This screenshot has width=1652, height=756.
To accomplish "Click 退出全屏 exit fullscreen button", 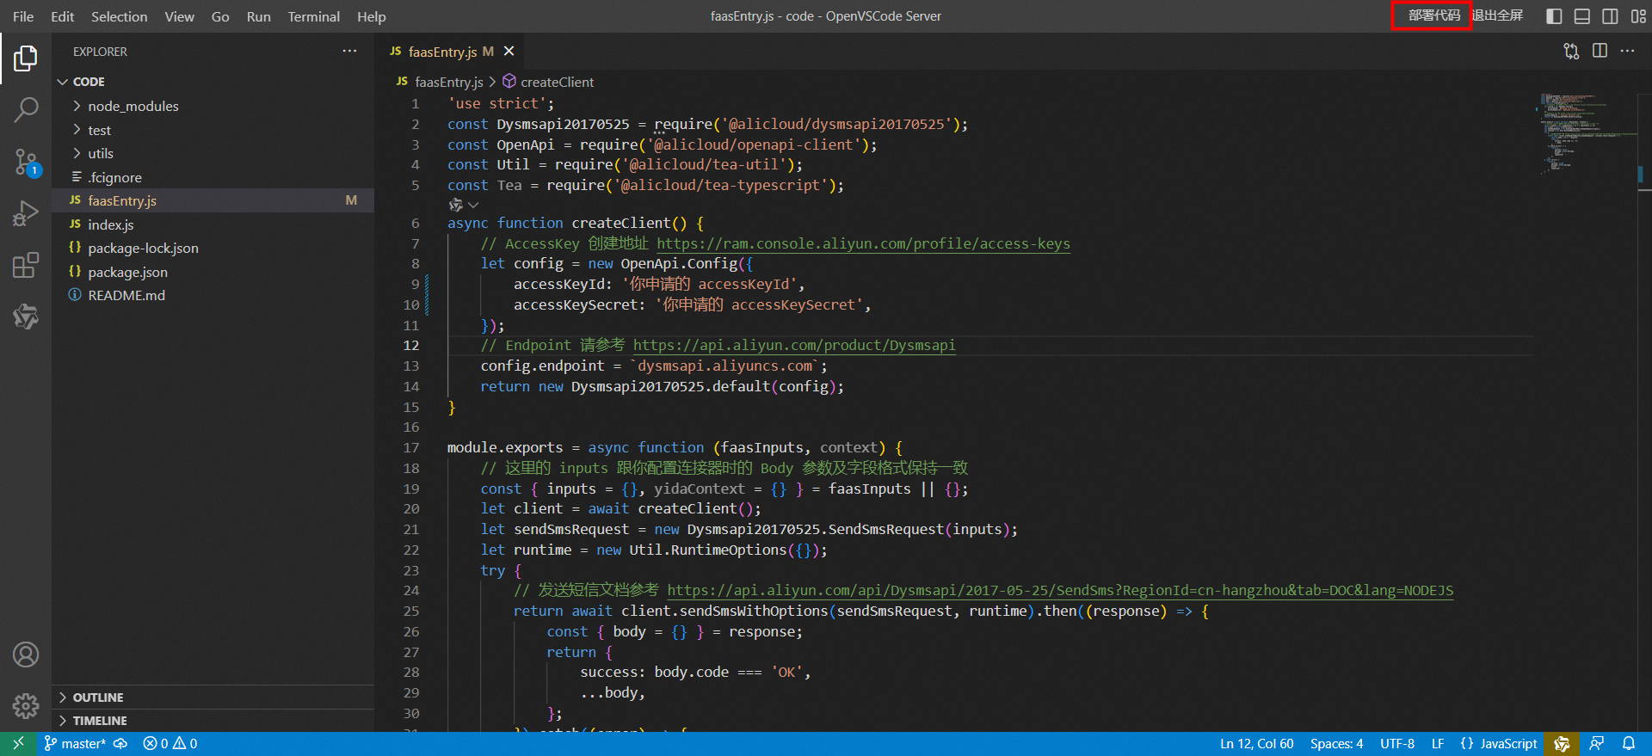I will (1498, 15).
